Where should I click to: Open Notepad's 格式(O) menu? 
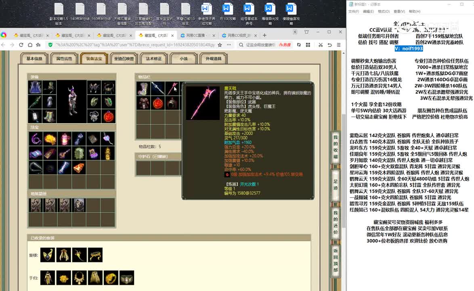[x=384, y=11]
